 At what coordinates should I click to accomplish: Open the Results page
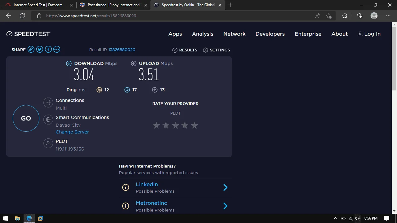[x=185, y=50]
